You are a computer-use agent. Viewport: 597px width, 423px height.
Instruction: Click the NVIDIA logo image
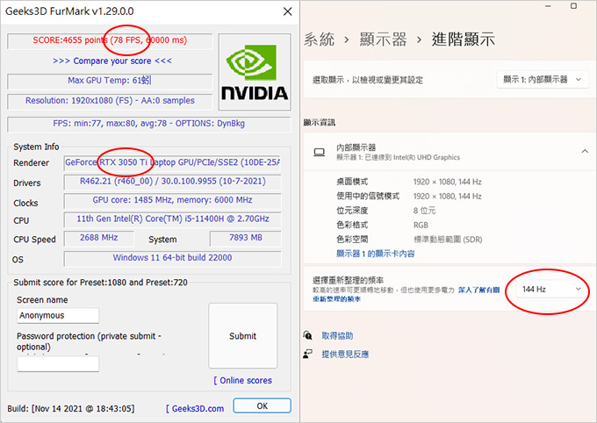[255, 72]
